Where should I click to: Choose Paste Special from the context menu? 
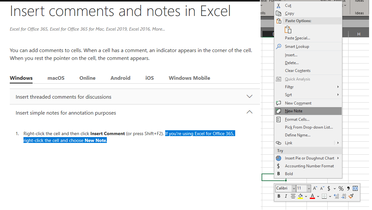point(308,38)
